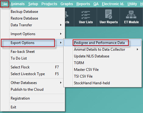Choose Backup Database from File menu
This screenshot has width=143, height=113.
(24, 12)
